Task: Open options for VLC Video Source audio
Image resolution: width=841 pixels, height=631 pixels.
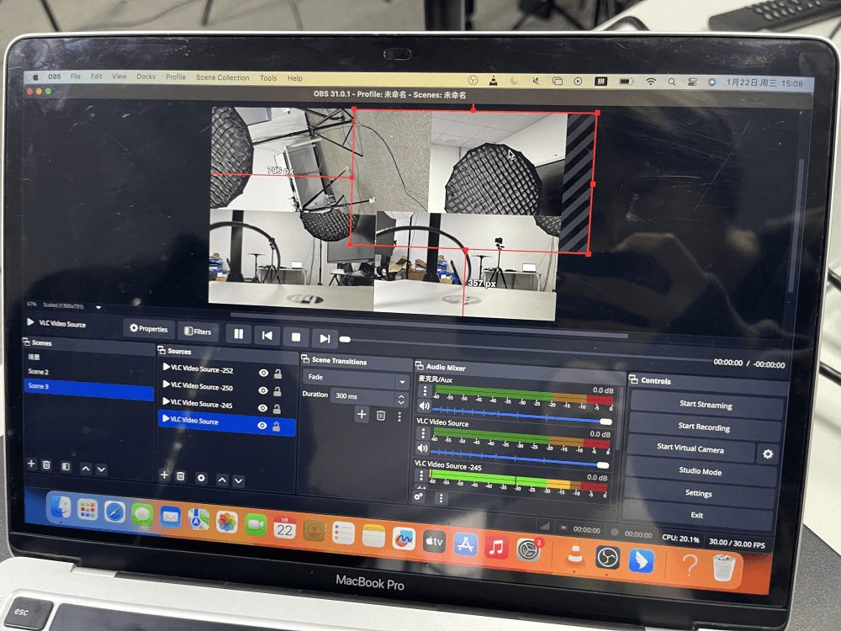Action: click(x=423, y=433)
